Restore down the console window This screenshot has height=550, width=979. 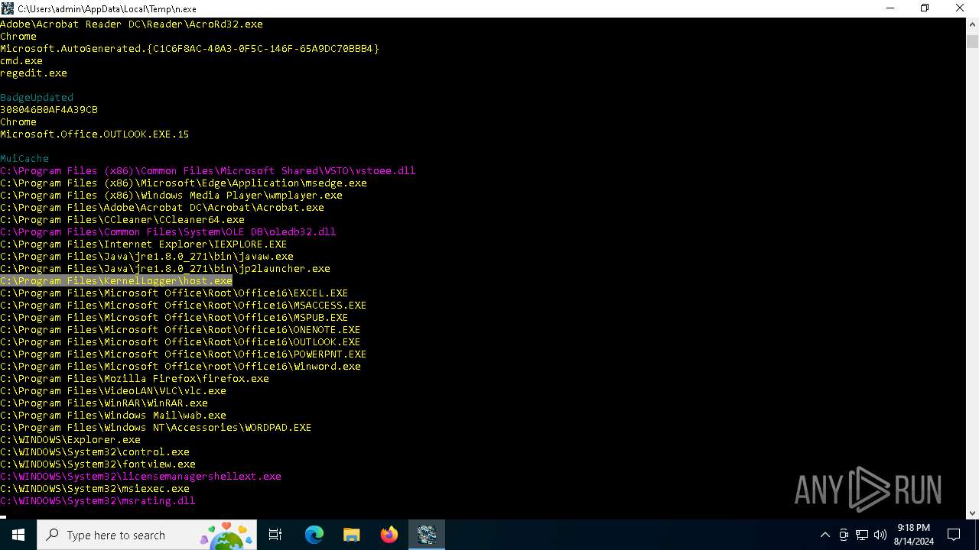pos(925,8)
